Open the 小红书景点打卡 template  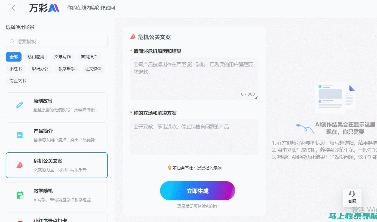click(x=57, y=218)
